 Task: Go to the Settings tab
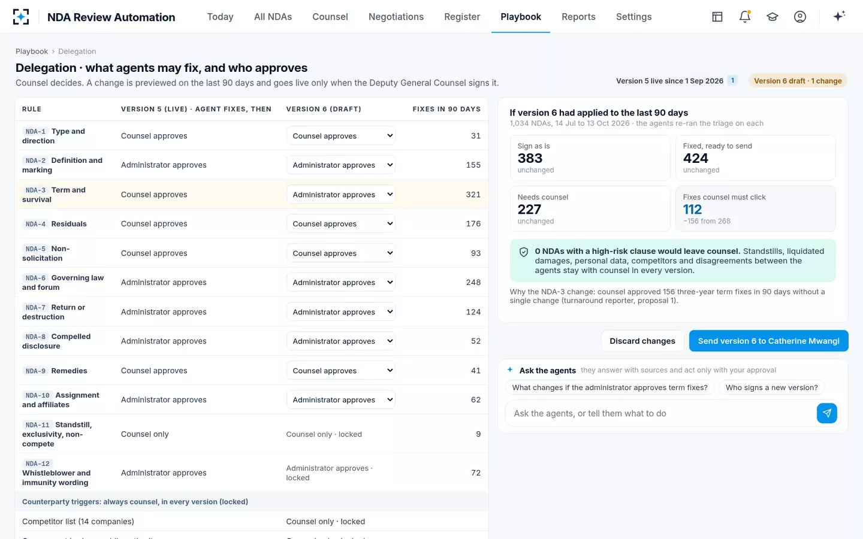pyautogui.click(x=633, y=17)
